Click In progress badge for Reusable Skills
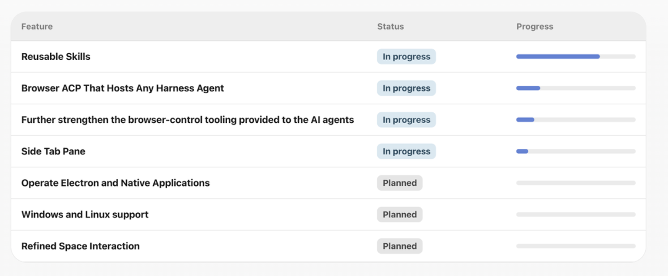668x276 pixels. (406, 57)
